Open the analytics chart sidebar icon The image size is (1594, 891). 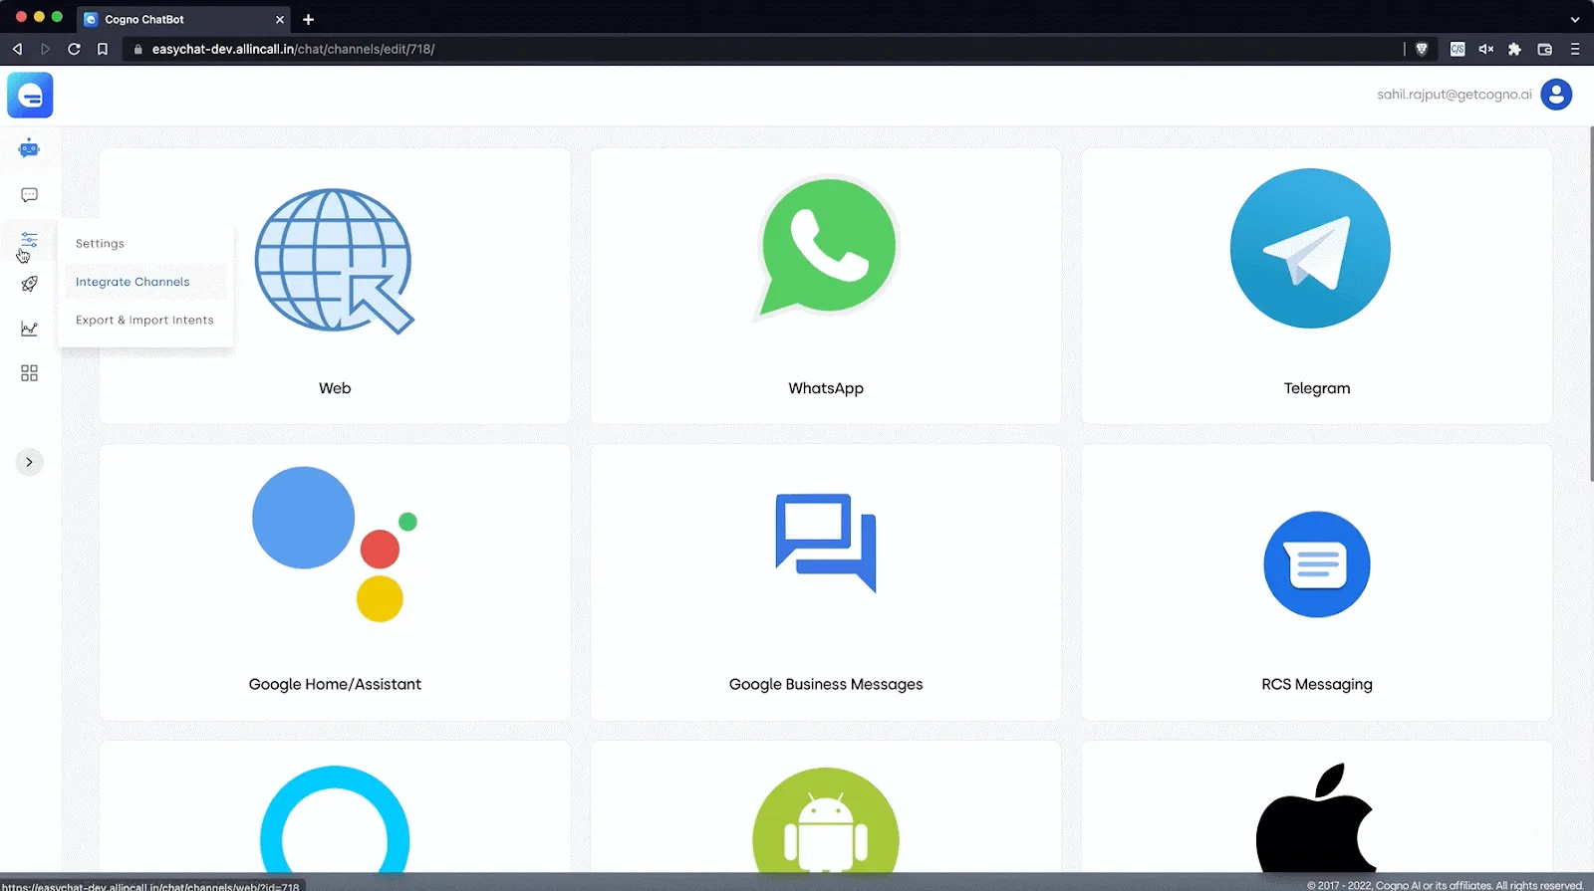pyautogui.click(x=29, y=329)
